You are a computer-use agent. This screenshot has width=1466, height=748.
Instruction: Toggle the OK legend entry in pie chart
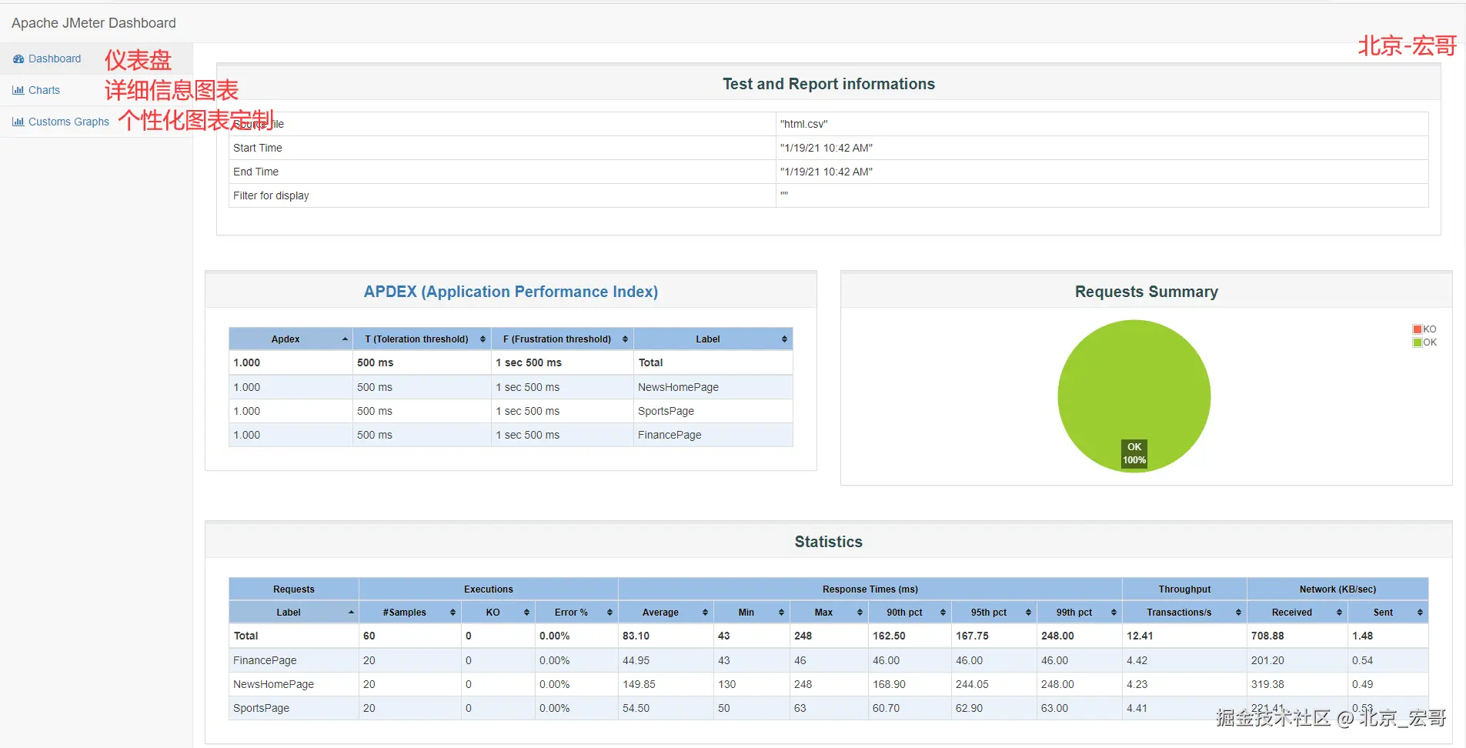tap(1424, 342)
